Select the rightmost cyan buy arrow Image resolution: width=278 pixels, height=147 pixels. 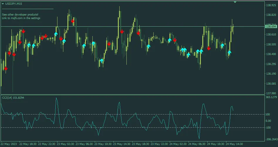coord(229,52)
